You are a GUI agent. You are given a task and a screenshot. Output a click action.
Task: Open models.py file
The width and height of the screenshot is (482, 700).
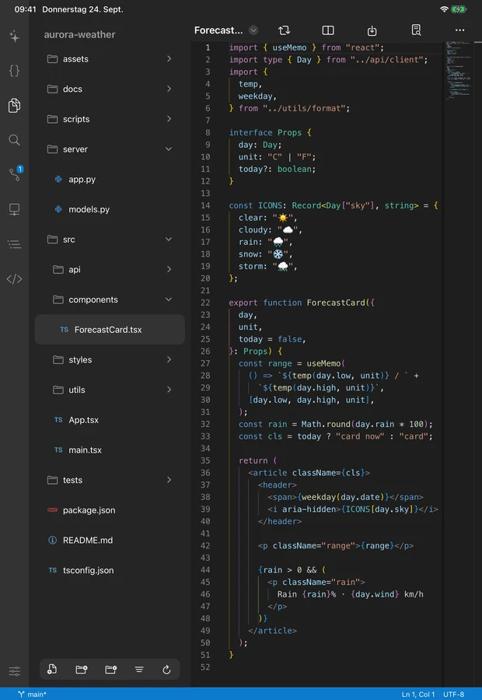110,209
